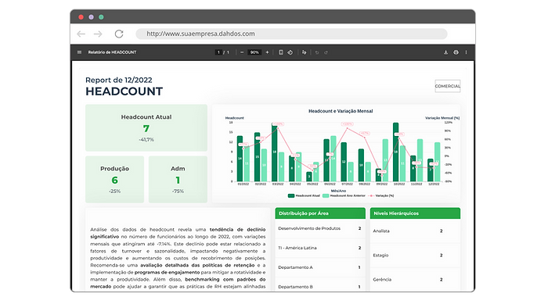Click the Headcount Atual legend swatch
This screenshot has height=308, width=544.
tap(291, 195)
